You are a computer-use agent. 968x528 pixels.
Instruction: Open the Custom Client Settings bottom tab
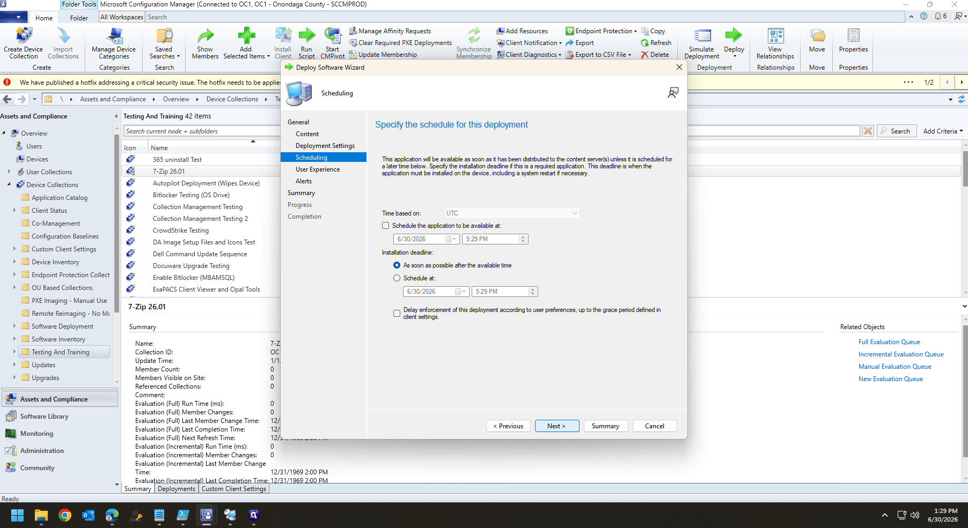[x=233, y=488]
